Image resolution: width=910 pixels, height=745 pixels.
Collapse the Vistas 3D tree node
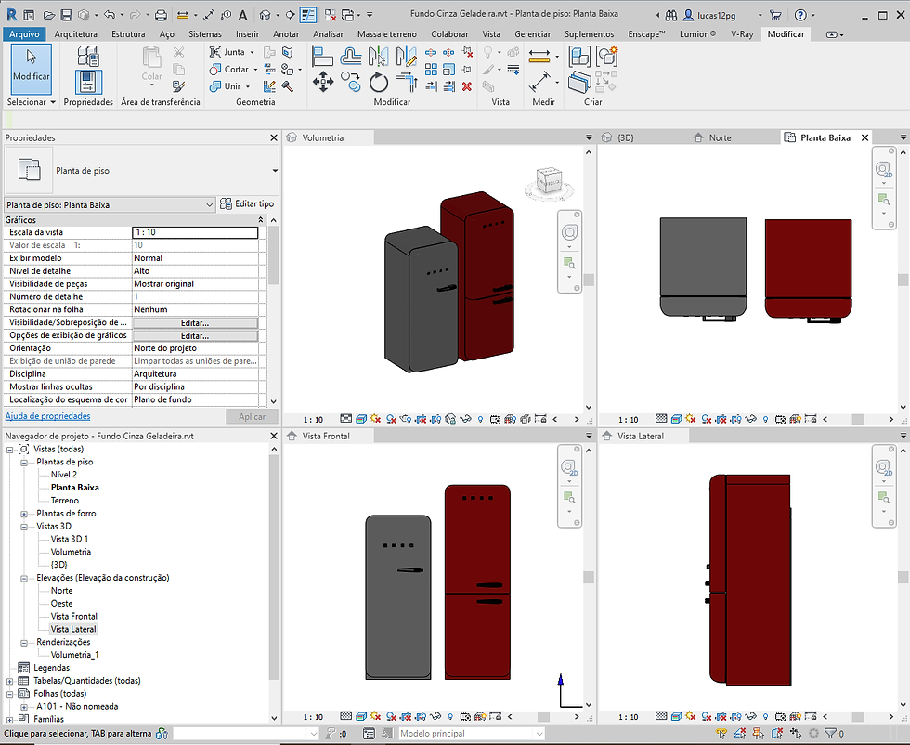[x=24, y=528]
